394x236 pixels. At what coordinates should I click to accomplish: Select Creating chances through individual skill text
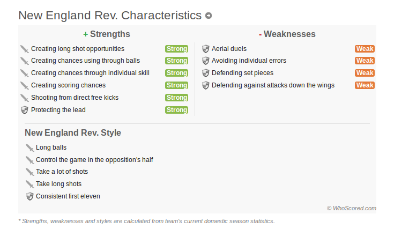pos(90,73)
